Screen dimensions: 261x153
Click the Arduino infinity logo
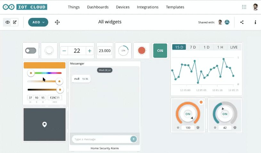click(9, 7)
